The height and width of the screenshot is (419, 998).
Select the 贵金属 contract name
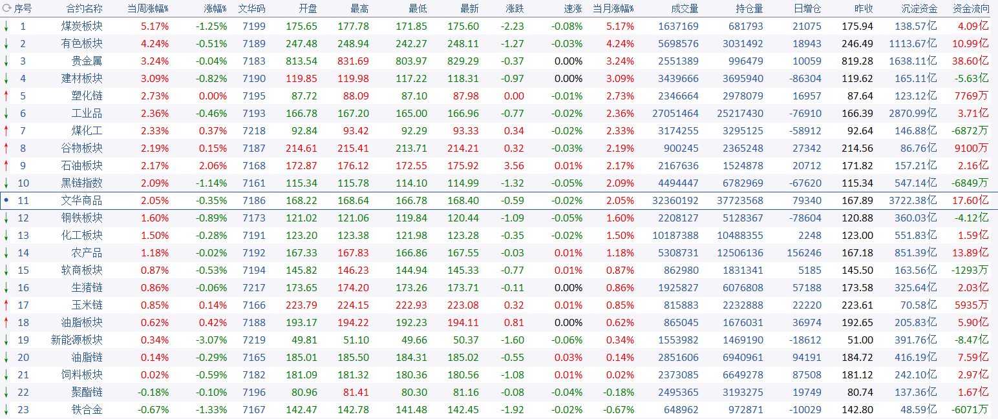point(87,61)
